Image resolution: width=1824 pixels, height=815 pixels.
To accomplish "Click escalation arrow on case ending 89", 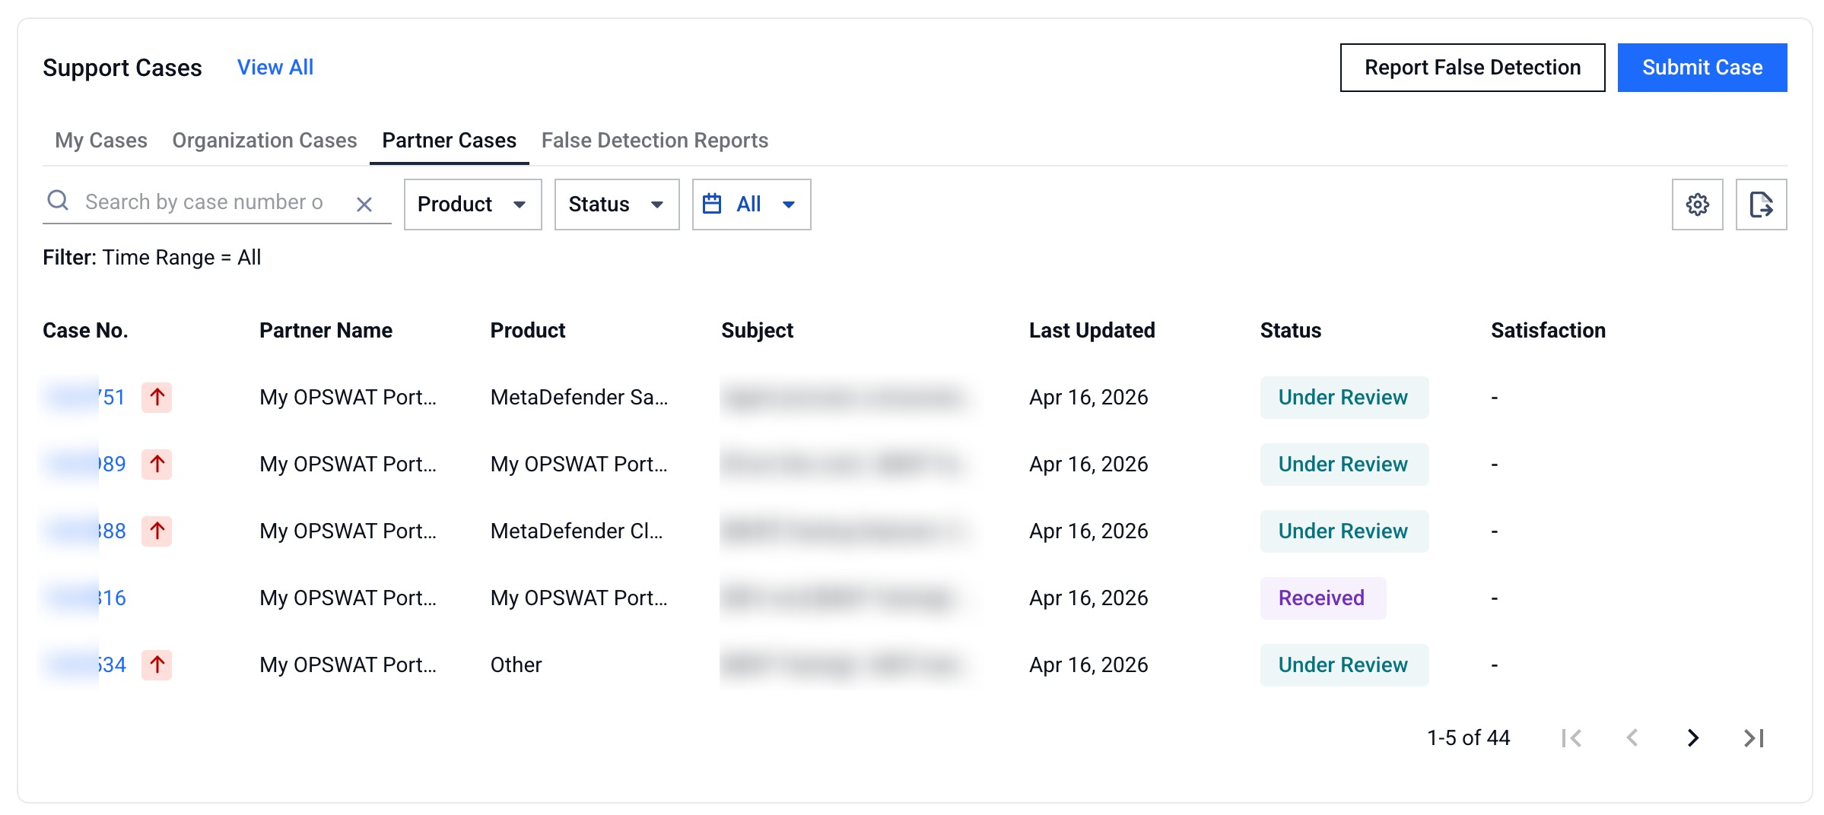I will pos(157,465).
